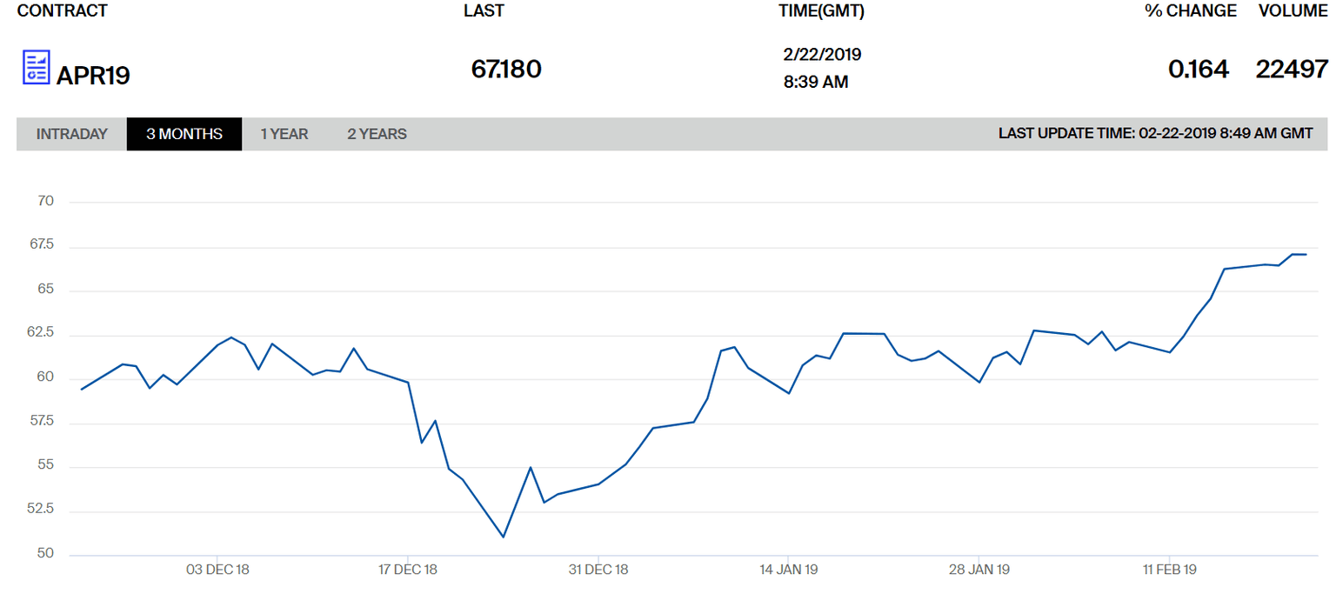This screenshot has width=1336, height=594.
Task: Click the CONTRACT column header
Action: pyautogui.click(x=63, y=11)
